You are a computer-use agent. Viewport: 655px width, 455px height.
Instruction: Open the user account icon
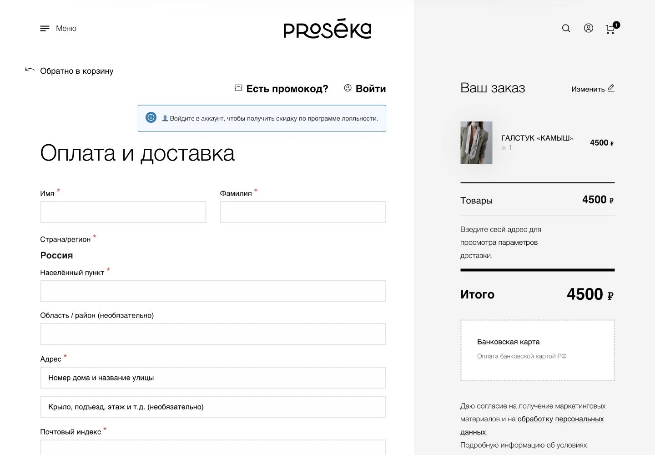pyautogui.click(x=589, y=28)
